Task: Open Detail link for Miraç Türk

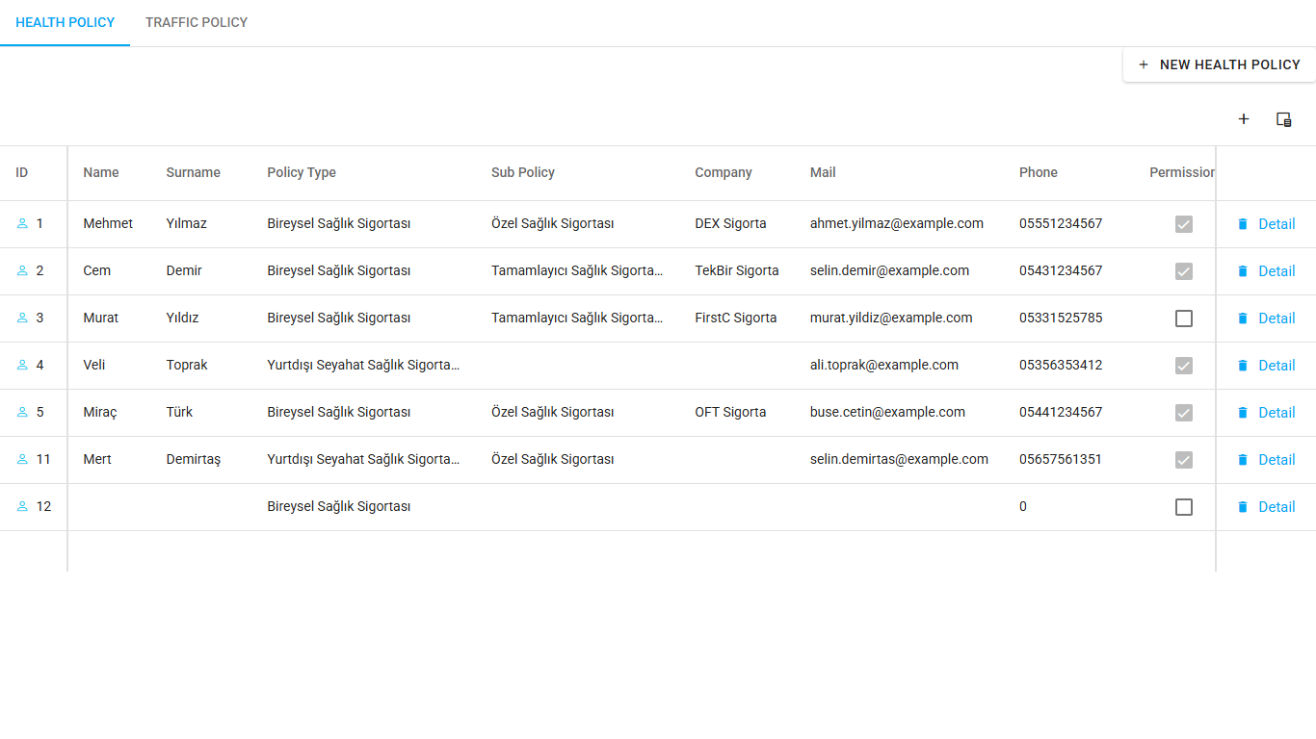Action: 1277,413
